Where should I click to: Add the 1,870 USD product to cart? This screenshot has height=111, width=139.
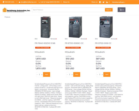47,74
